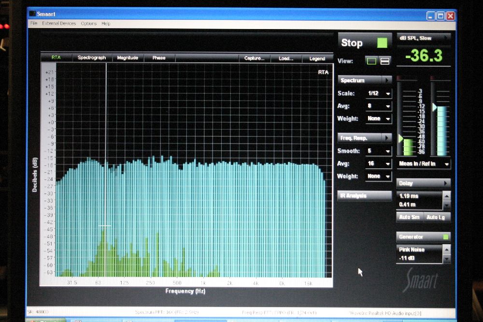Switch to the Spectrograph tab

(x=92, y=58)
